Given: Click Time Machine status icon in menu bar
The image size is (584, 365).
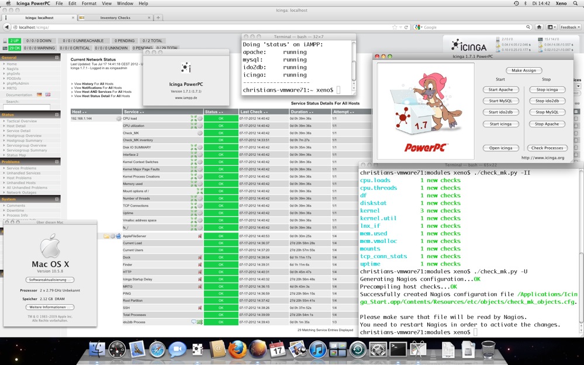Looking at the screenshot, I should pos(516,4).
